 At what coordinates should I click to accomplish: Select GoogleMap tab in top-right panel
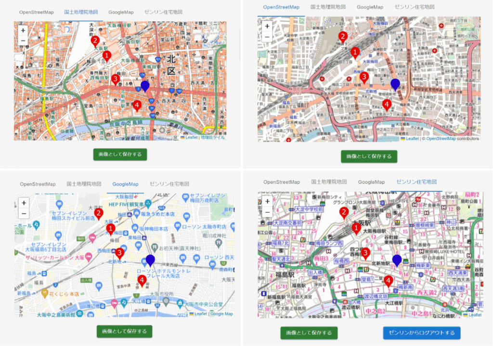[x=370, y=7]
